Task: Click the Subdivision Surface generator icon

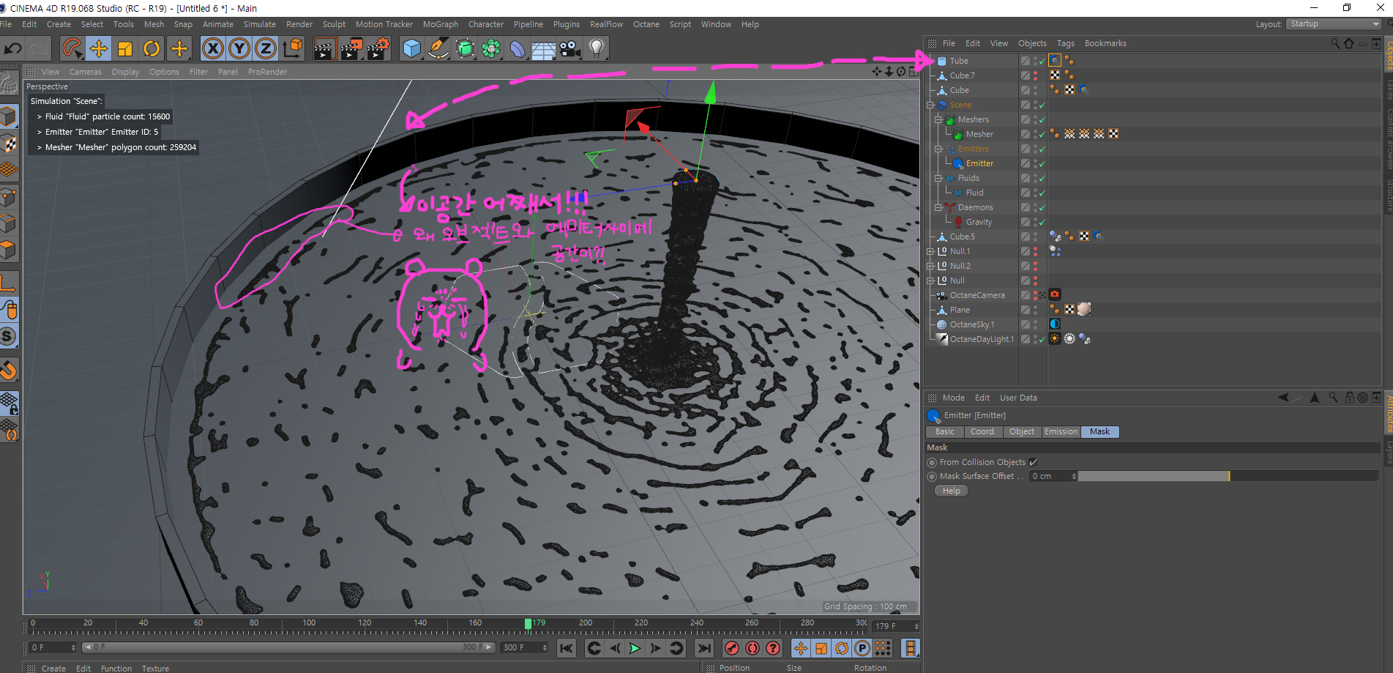Action: pos(465,49)
